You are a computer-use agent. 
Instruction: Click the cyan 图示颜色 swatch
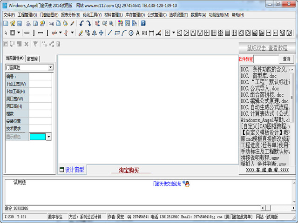pos(38,137)
